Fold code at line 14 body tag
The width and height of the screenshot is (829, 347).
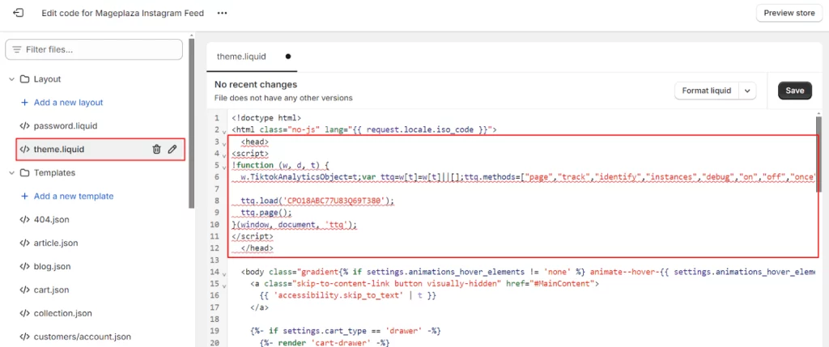coord(225,274)
